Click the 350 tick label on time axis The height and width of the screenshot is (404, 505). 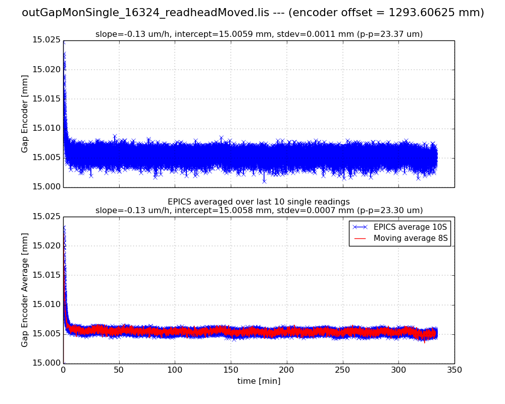click(454, 370)
